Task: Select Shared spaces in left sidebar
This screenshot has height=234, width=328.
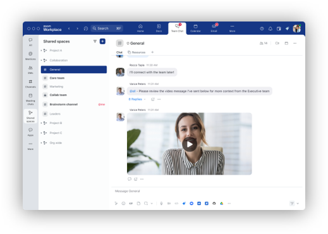Action: [30, 116]
